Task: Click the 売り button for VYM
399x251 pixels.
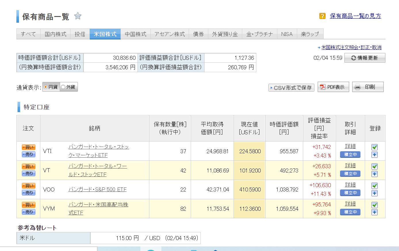Action: coord(28,212)
